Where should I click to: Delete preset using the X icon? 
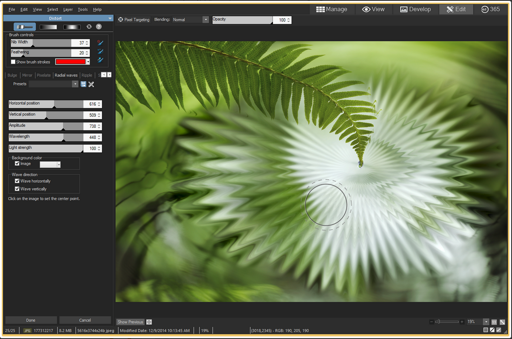point(91,84)
